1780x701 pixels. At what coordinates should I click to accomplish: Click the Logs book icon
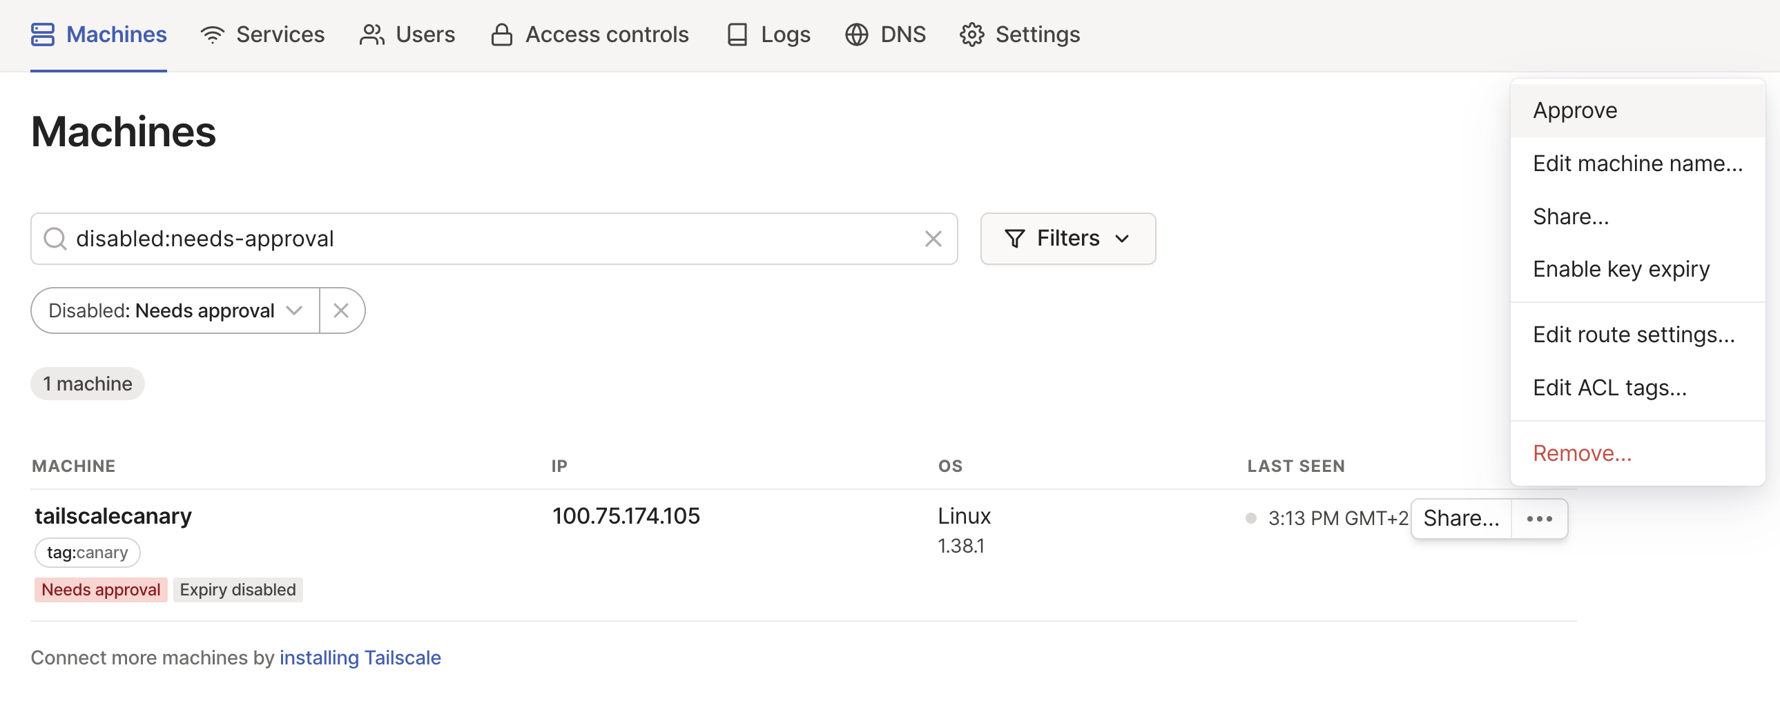click(737, 34)
